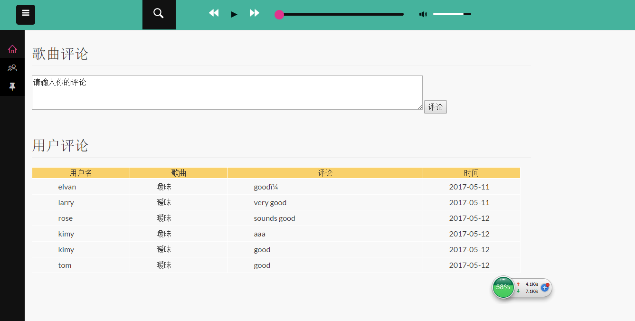This screenshot has height=321, width=635.
Task: Click the 时间 column header
Action: pos(472,173)
